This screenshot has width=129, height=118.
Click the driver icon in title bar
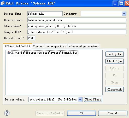pyautogui.click(x=2, y=3)
